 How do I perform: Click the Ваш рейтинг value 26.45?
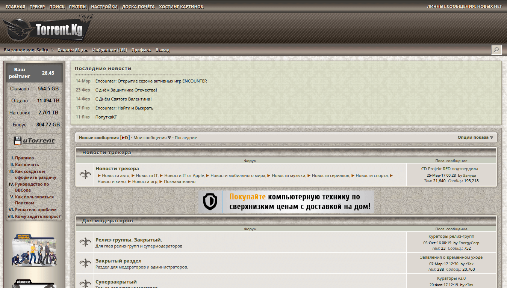coord(48,73)
